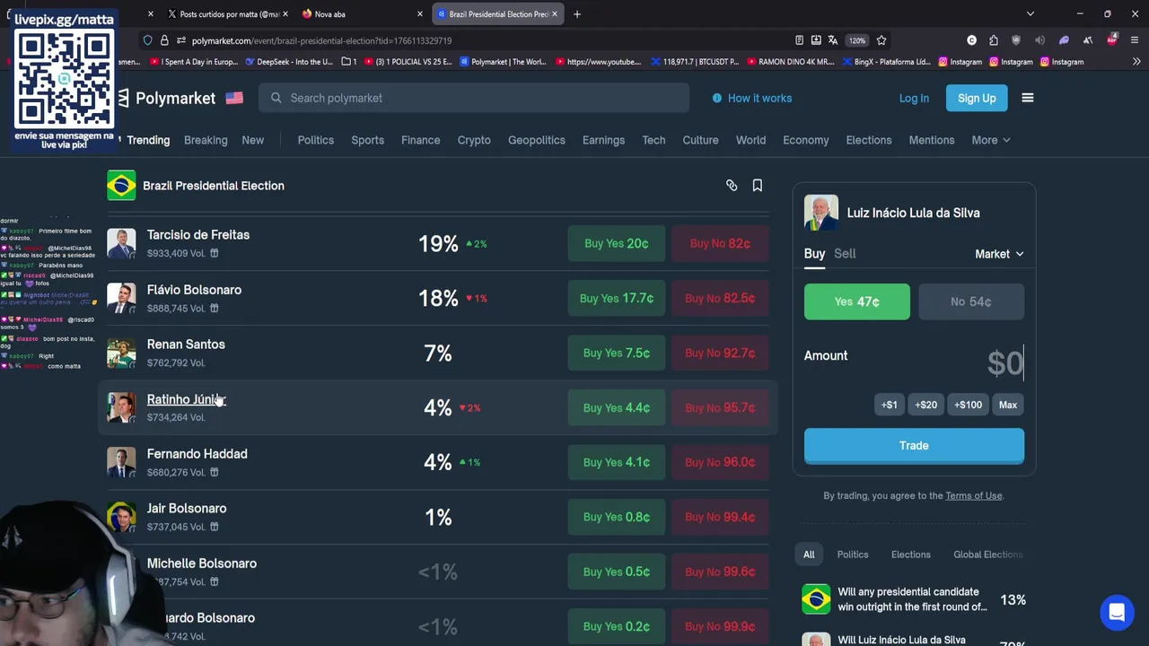Click the gift icon under Flávio Bolsonaro
This screenshot has height=646, width=1149.
click(214, 308)
